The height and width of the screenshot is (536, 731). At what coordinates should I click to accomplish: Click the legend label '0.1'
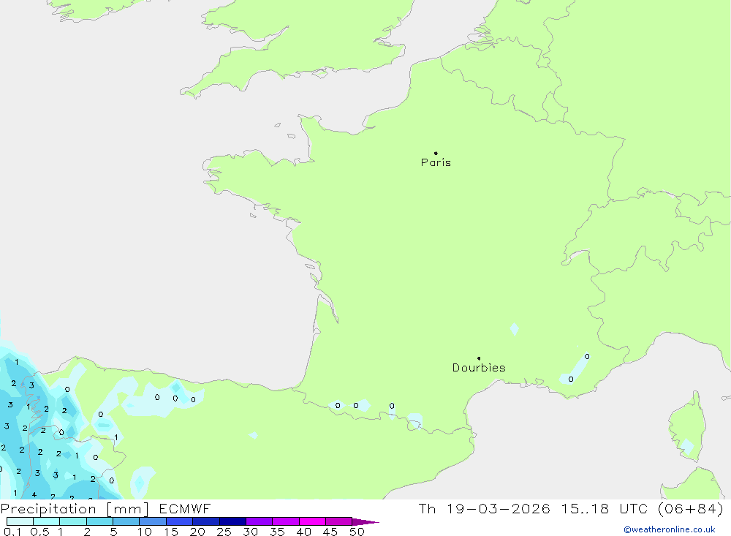pyautogui.click(x=12, y=532)
